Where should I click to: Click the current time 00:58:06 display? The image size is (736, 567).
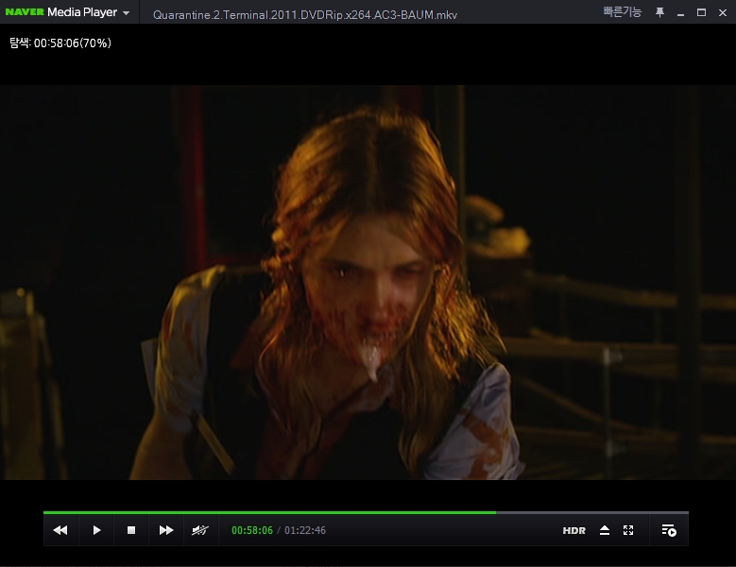coord(252,530)
